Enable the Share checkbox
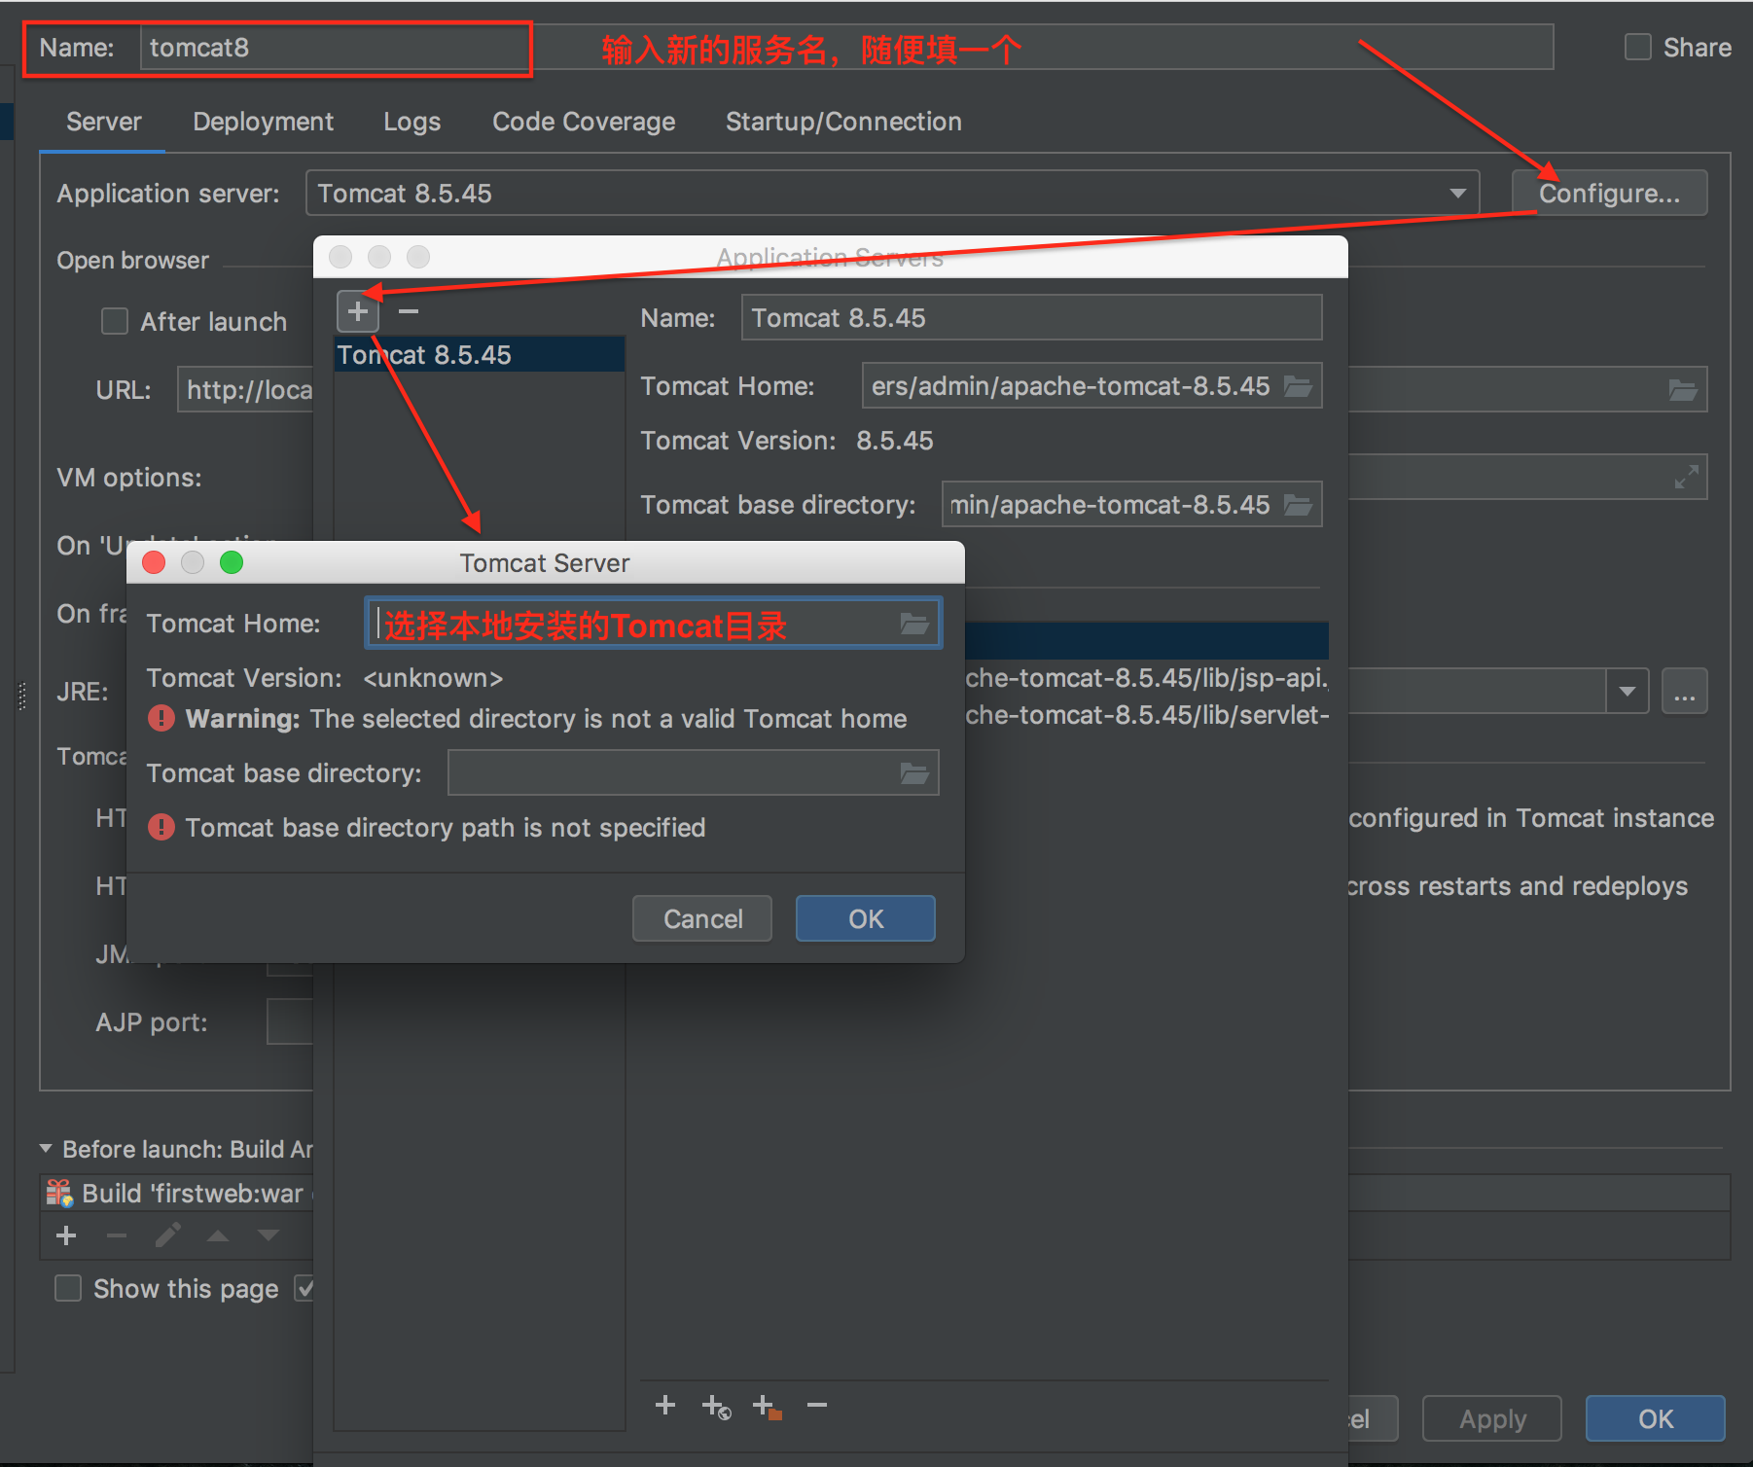This screenshot has height=1467, width=1753. (1638, 48)
